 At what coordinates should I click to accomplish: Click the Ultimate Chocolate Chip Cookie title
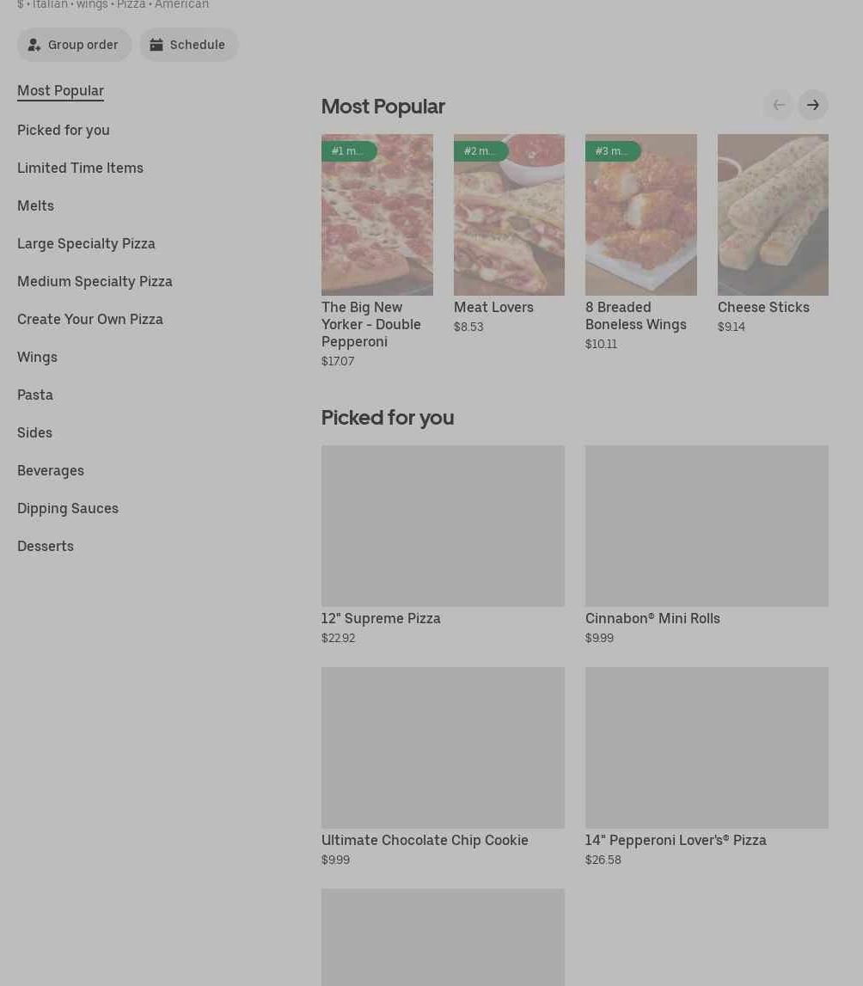(x=425, y=840)
